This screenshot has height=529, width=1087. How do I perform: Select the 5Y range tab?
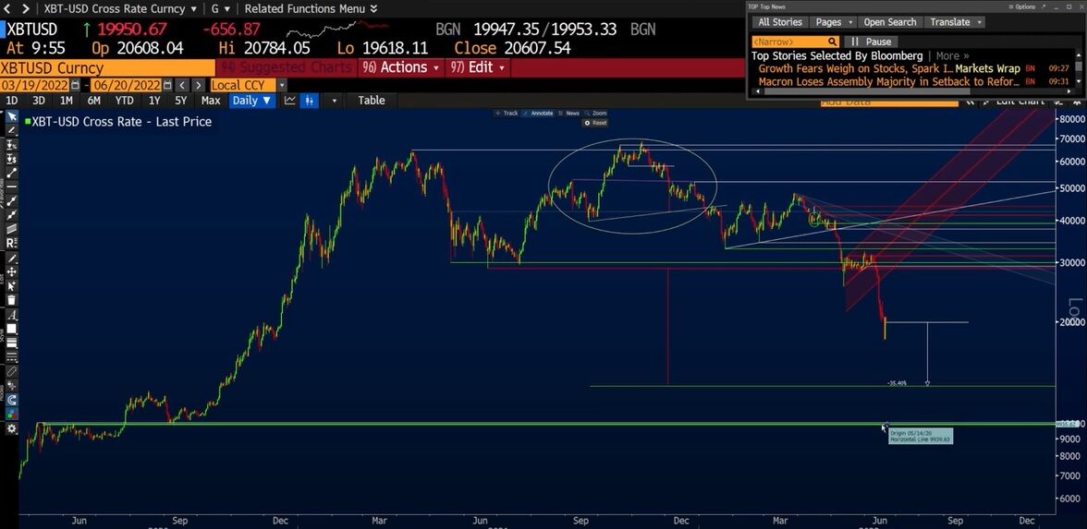(181, 101)
